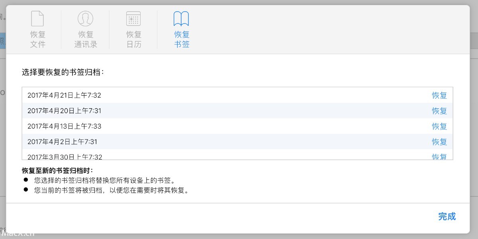The image size is (478, 239).
Task: Click the 完成 button
Action: 447,216
